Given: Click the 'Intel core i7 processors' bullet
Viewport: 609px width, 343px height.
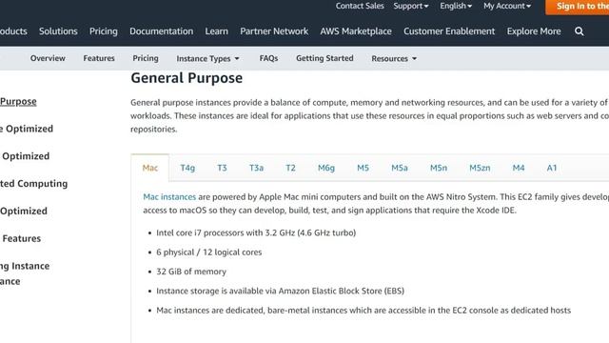Looking at the screenshot, I should point(256,232).
